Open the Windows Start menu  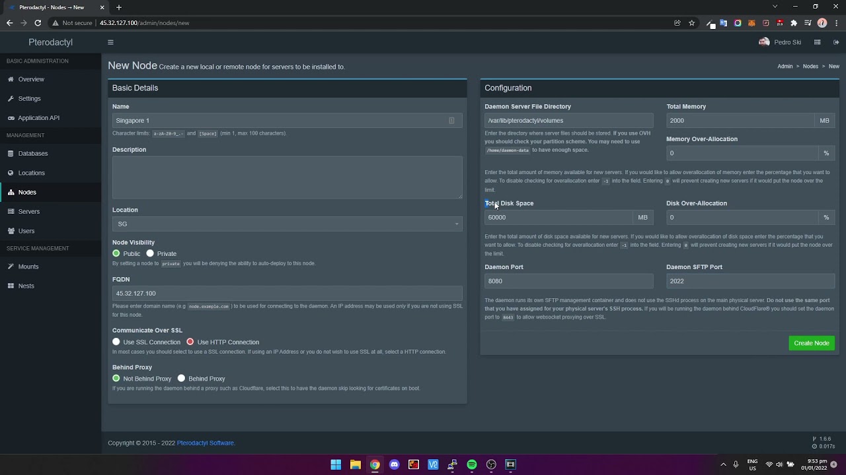[336, 464]
